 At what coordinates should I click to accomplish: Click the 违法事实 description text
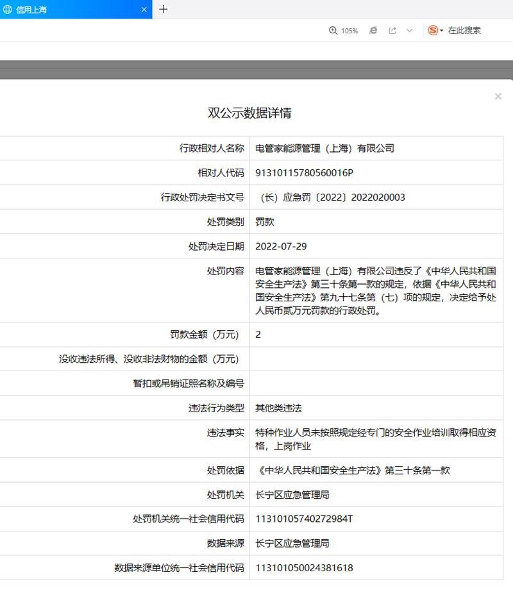tap(376, 439)
